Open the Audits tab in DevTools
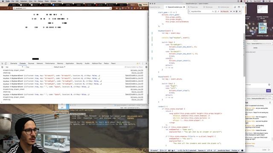 click(87, 63)
